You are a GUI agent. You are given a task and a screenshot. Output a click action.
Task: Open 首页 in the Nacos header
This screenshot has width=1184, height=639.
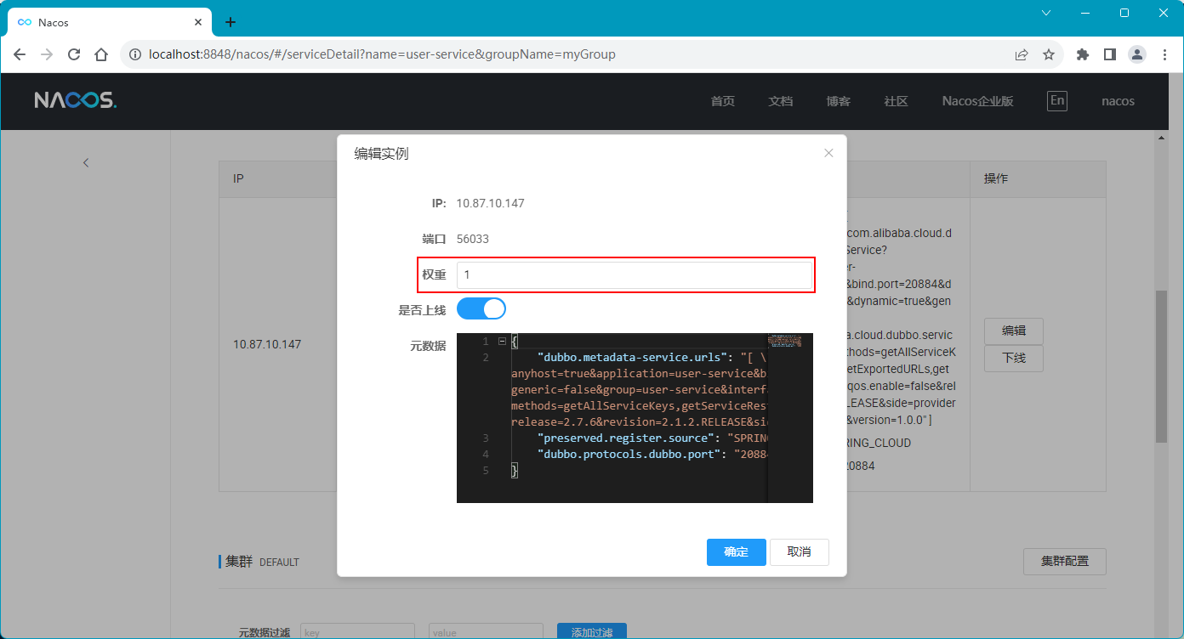(x=723, y=101)
